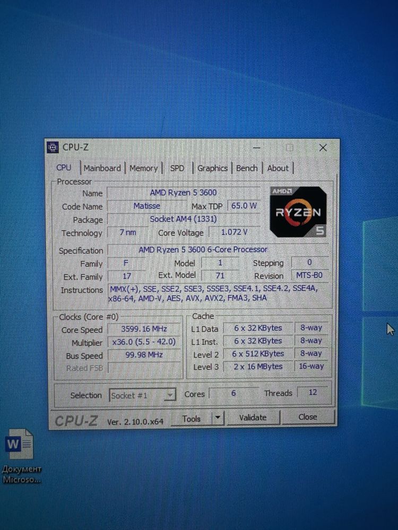Open the About tab

pos(278,168)
